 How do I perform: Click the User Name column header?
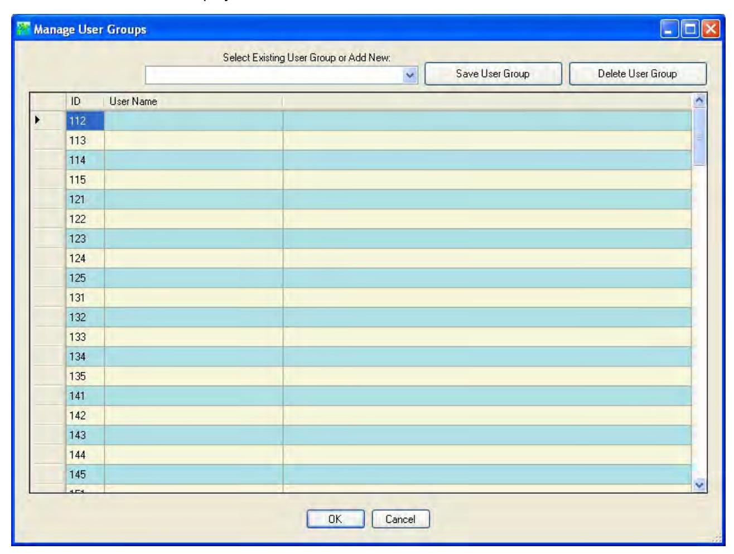pos(193,101)
